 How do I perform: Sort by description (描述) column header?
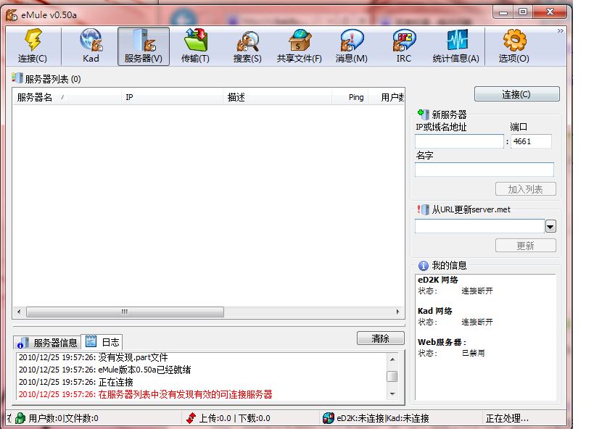click(x=277, y=97)
